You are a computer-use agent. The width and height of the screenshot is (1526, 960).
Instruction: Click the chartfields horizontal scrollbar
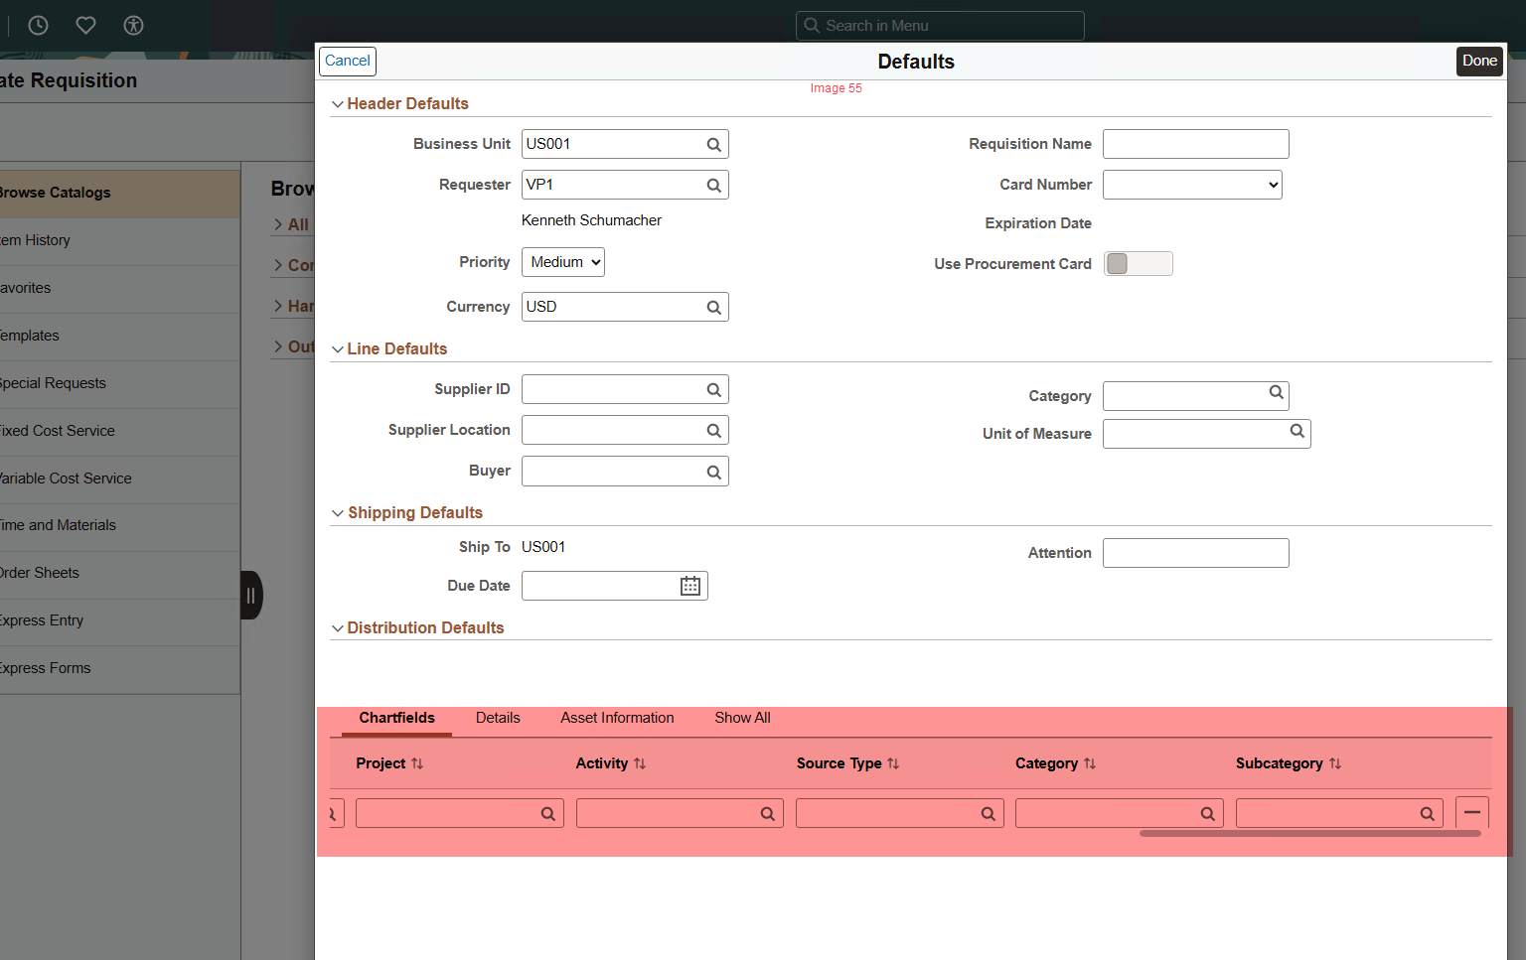[x=1309, y=834]
